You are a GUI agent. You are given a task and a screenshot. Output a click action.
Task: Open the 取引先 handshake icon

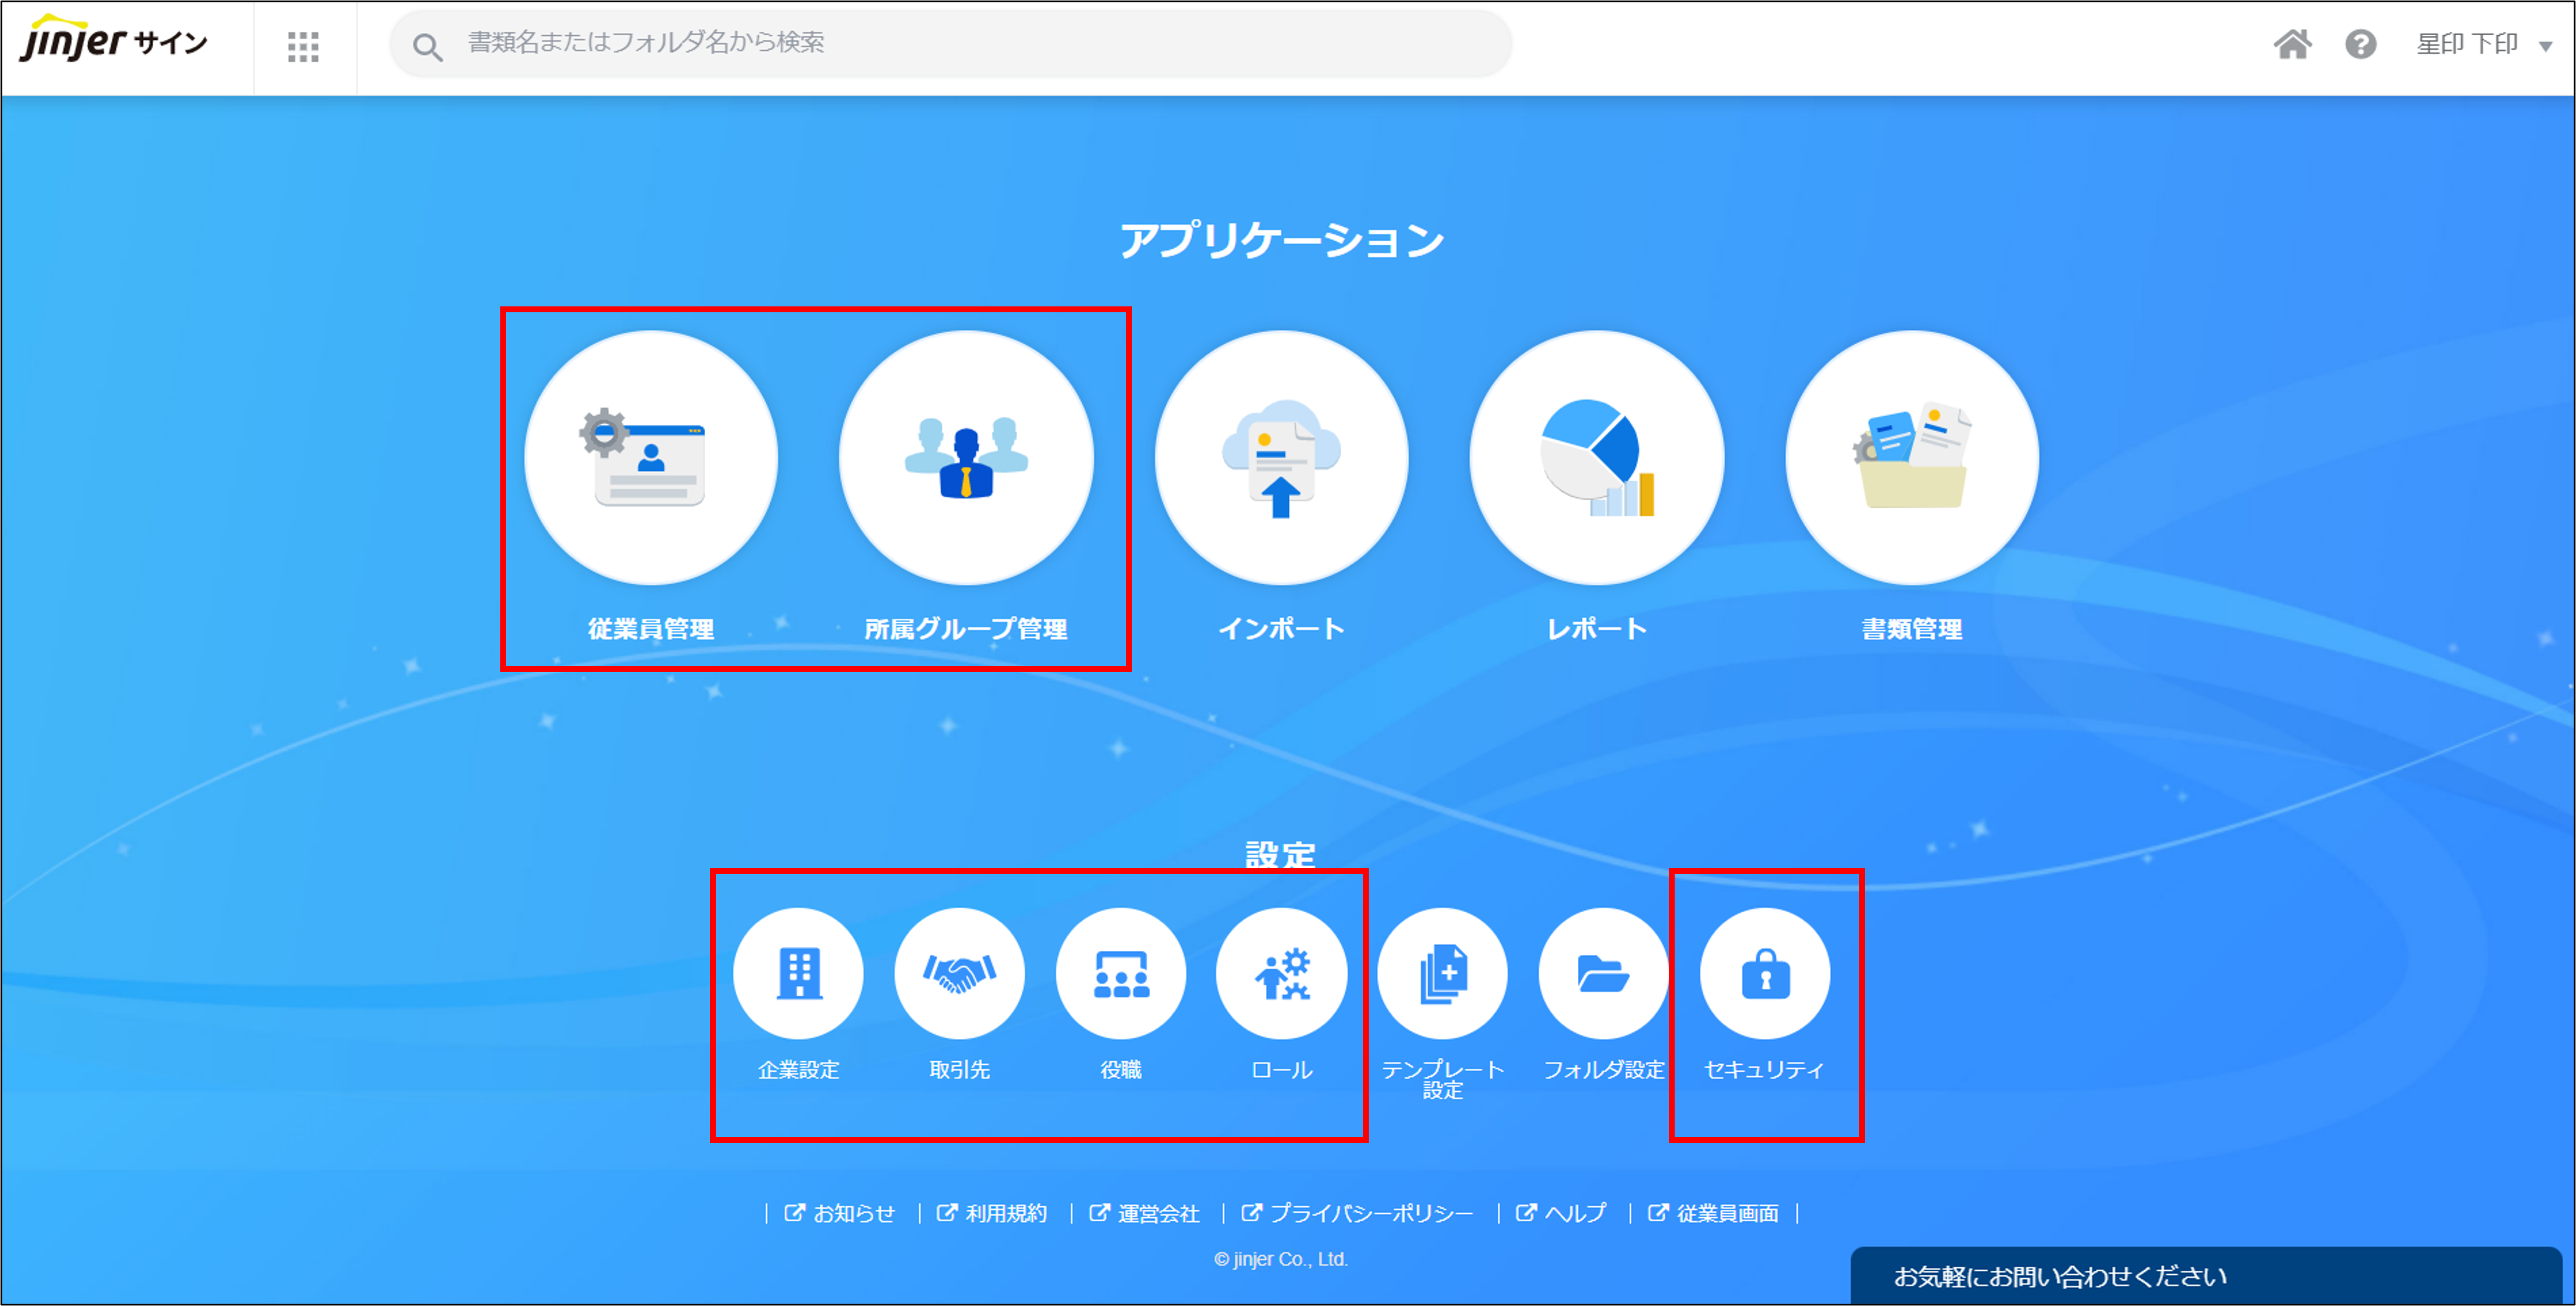[x=959, y=973]
